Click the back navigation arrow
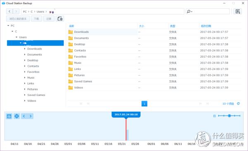Screen dimensions: 248x151 pos(10,12)
